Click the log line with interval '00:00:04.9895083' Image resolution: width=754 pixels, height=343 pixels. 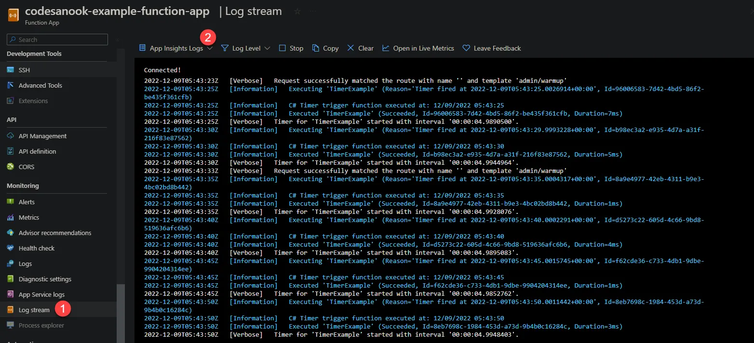[x=331, y=253]
